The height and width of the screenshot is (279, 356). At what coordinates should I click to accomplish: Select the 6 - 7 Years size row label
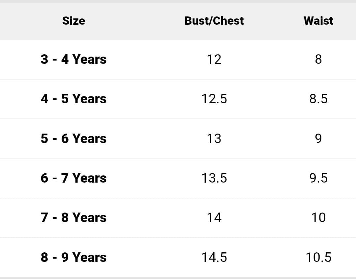(x=74, y=178)
